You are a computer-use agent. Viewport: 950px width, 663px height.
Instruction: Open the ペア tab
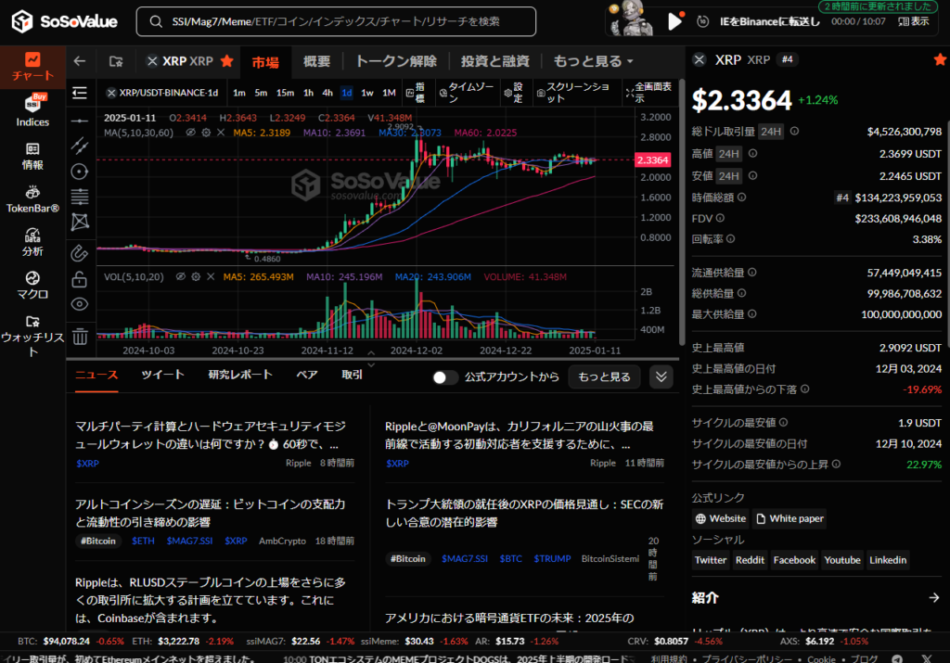coord(306,375)
